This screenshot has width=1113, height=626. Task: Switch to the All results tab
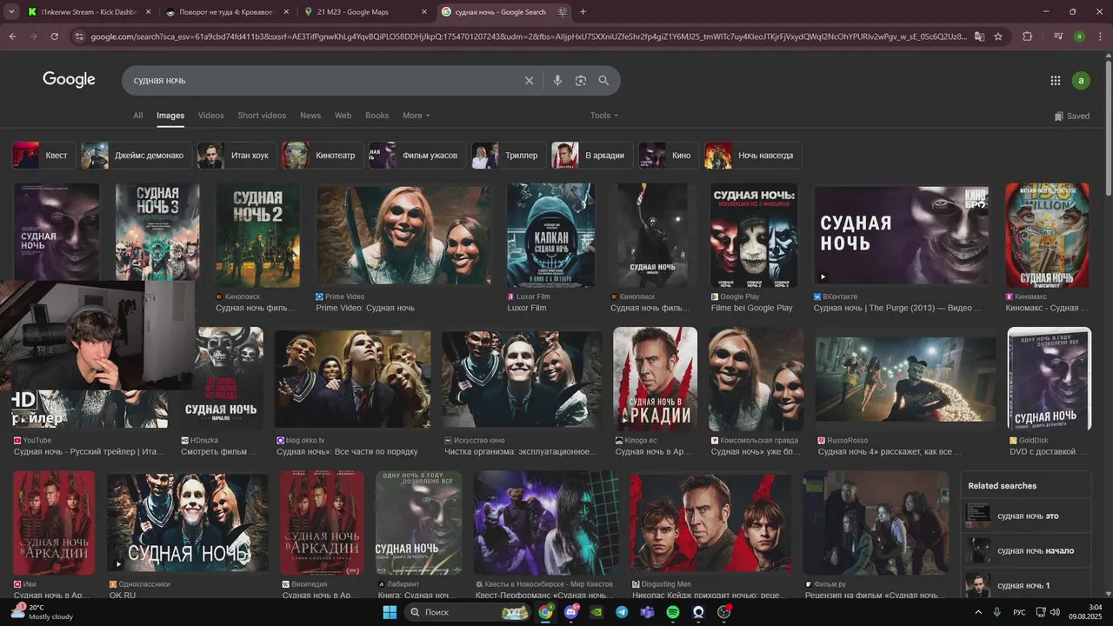pos(137,116)
